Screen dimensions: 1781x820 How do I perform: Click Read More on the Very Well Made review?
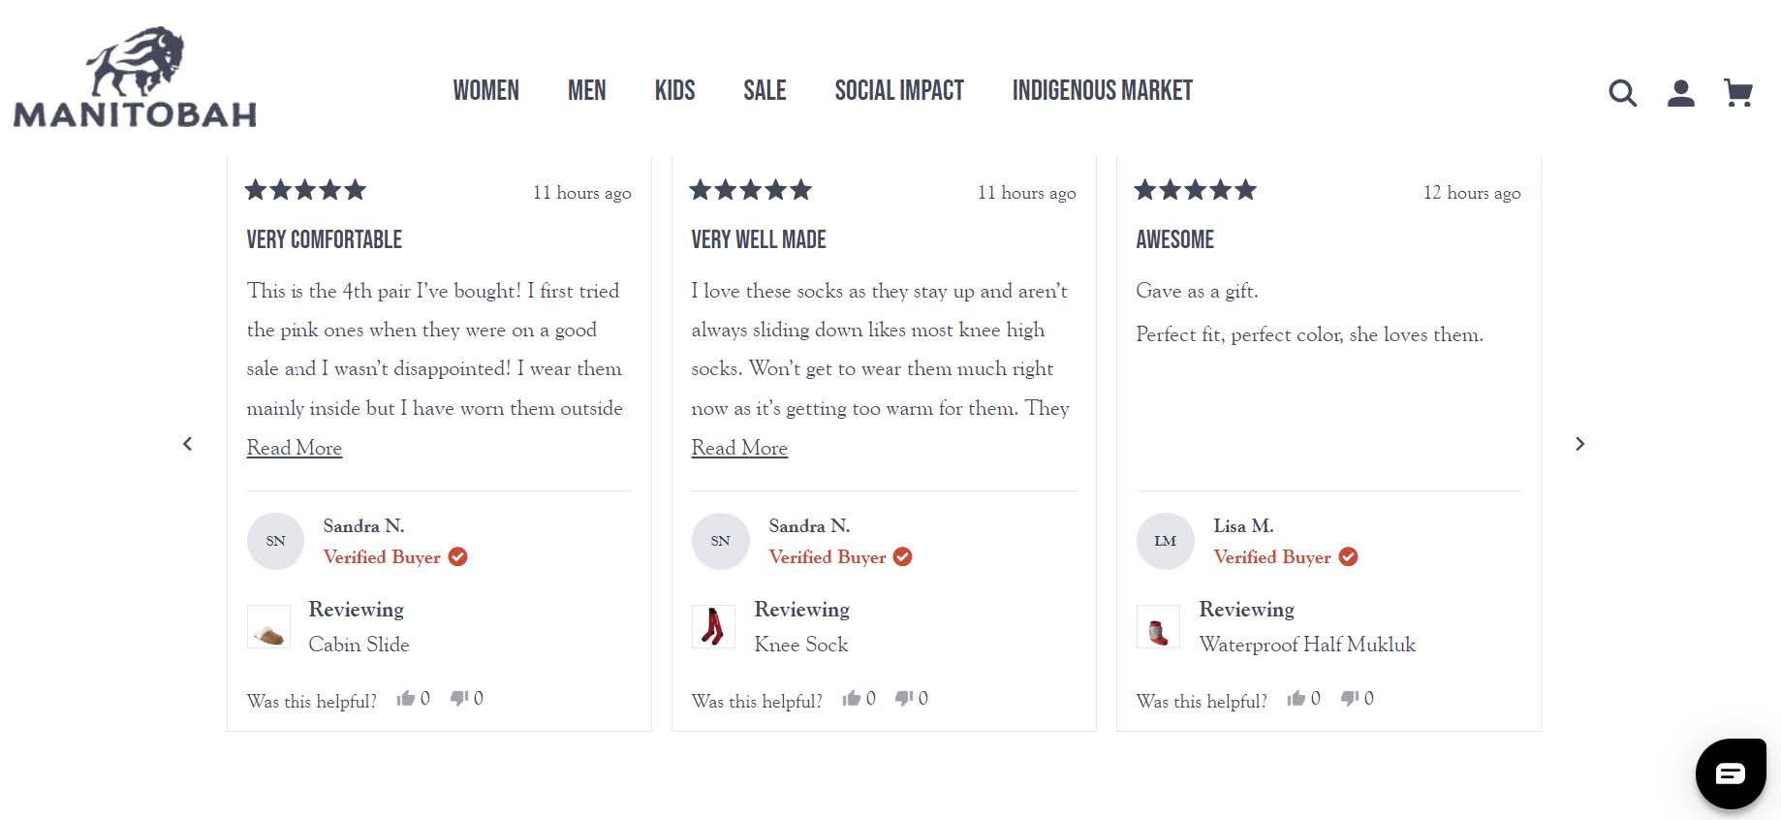coord(739,447)
